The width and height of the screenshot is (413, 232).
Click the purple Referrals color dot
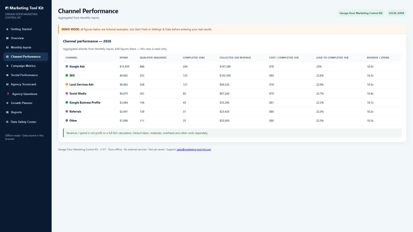pos(67,112)
